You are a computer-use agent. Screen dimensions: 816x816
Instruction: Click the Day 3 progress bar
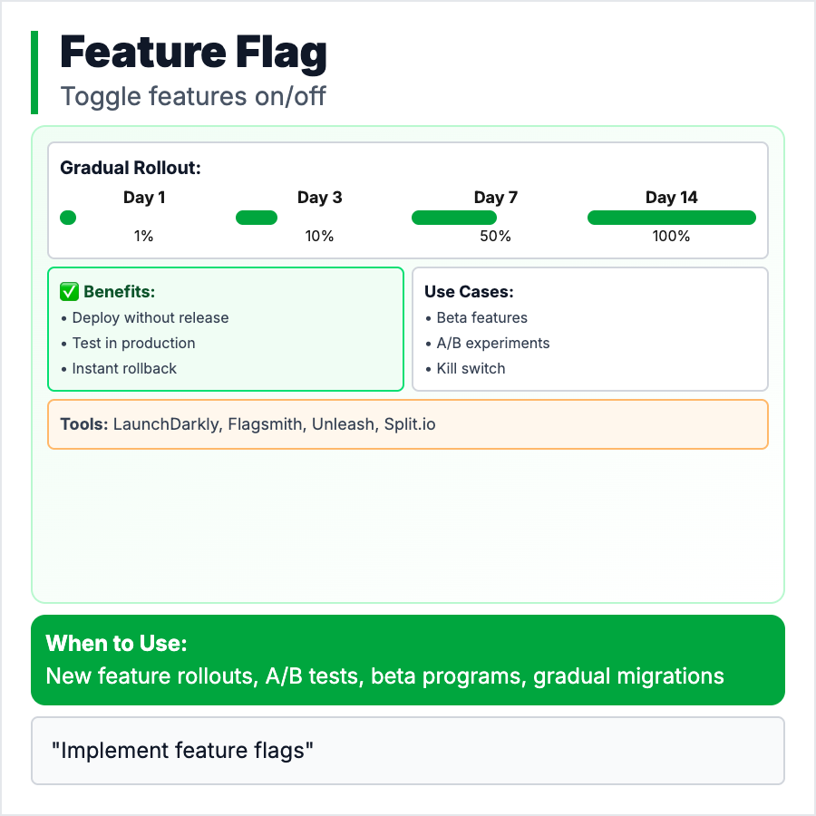256,218
